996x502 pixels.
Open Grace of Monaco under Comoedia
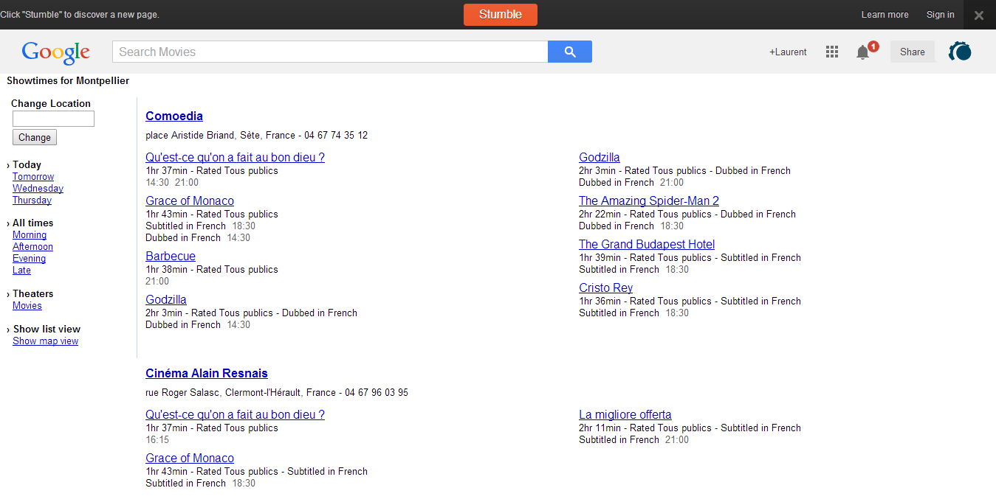click(190, 201)
